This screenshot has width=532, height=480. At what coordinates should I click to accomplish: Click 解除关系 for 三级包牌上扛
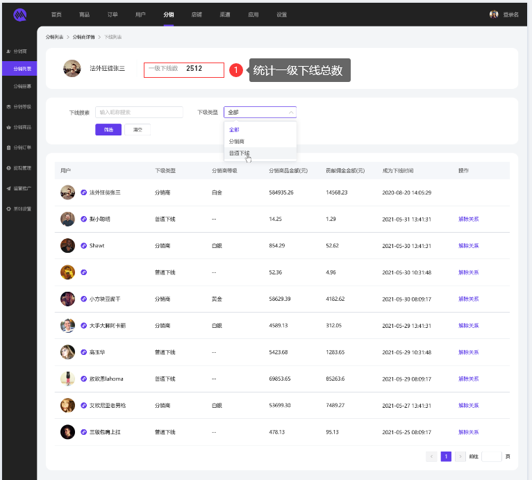tap(468, 432)
